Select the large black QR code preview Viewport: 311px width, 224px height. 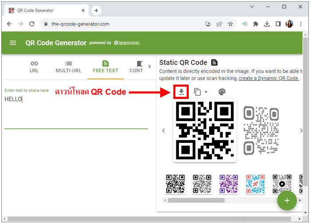coord(205,131)
